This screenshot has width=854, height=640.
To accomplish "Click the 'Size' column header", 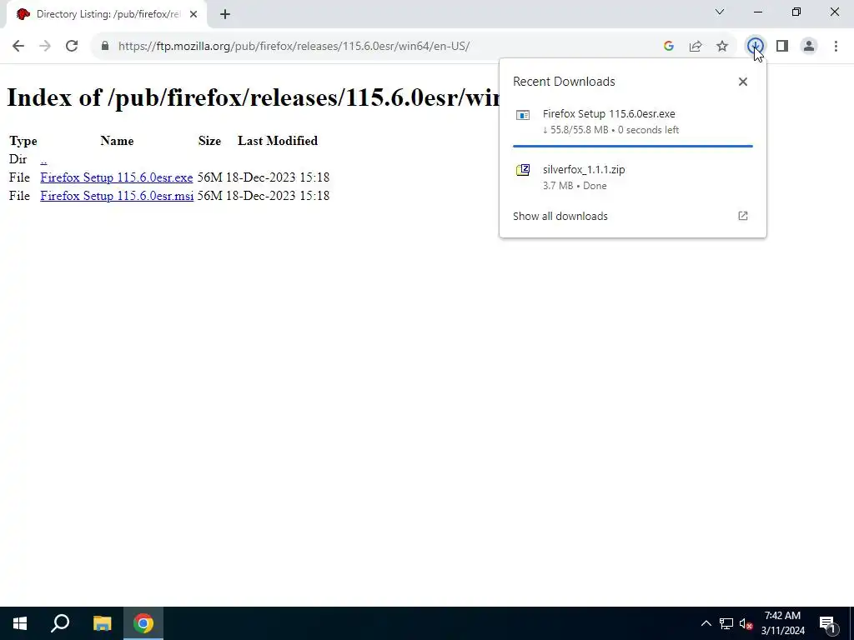I will point(209,141).
